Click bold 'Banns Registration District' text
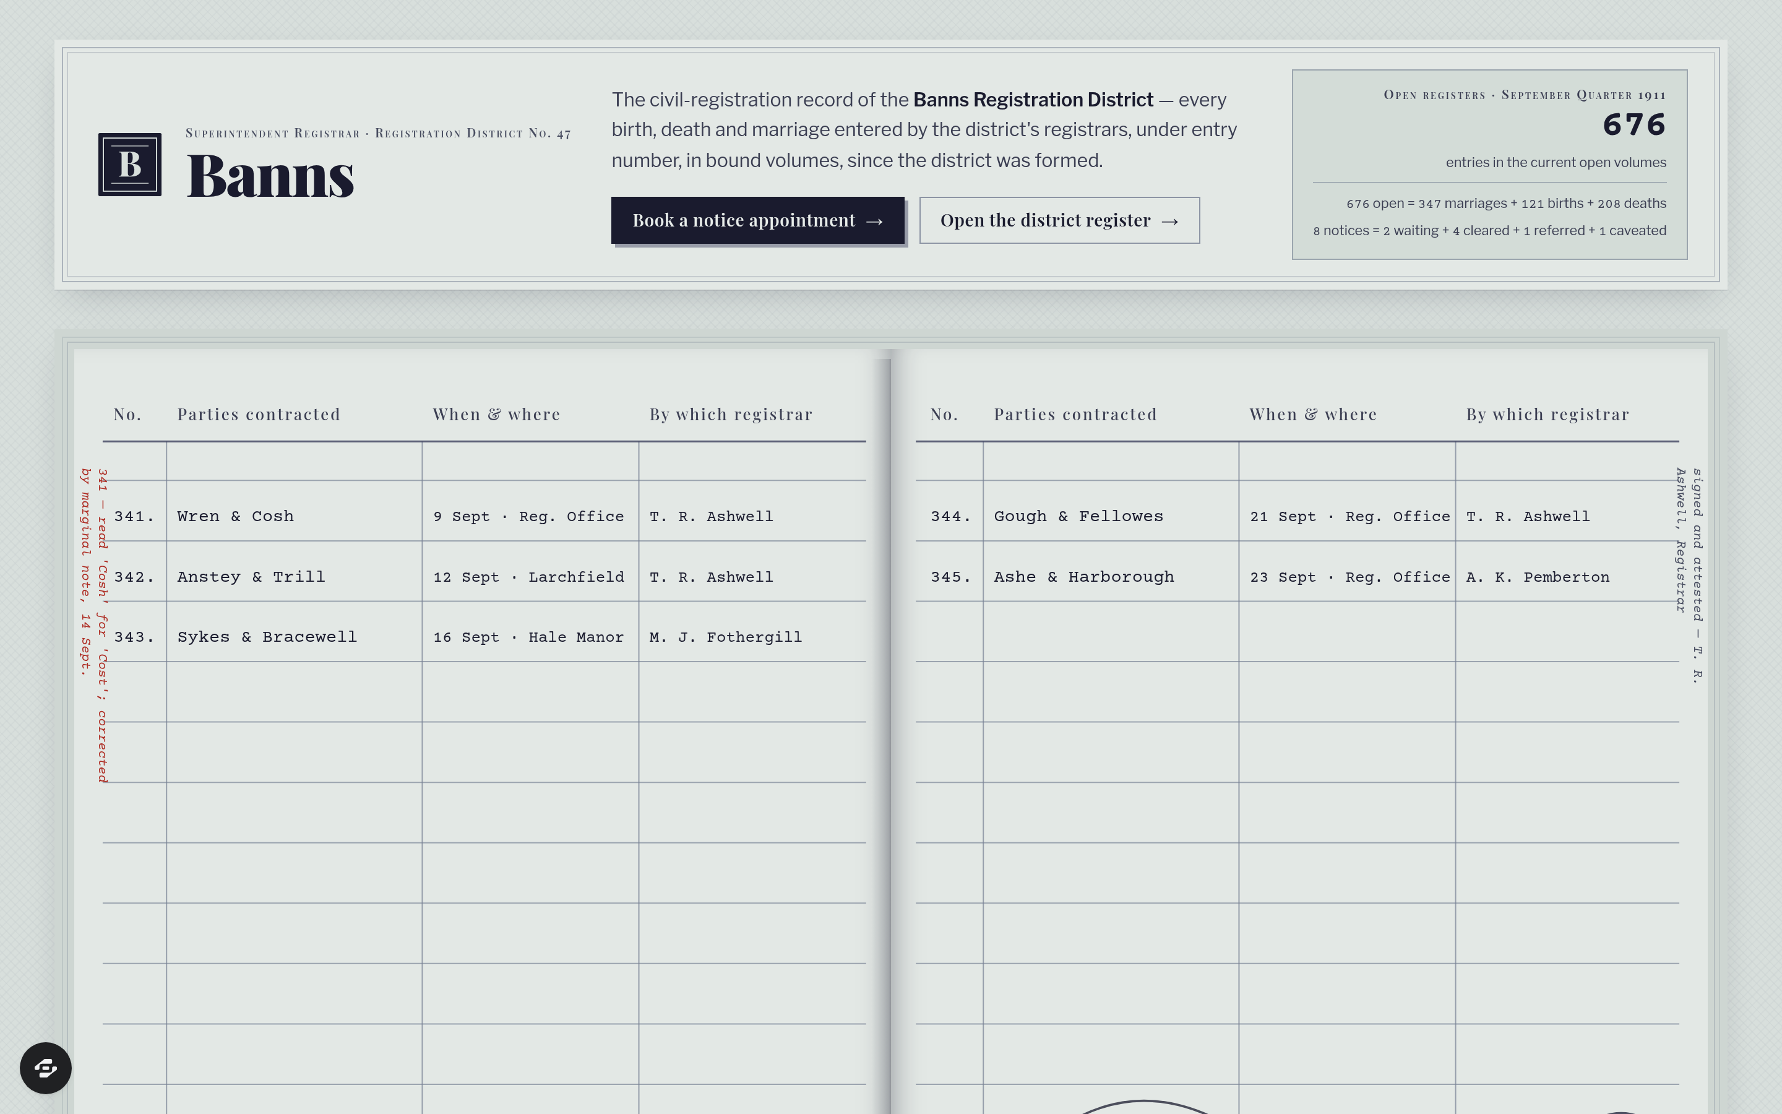Screen dimensions: 1782x1114 click(1033, 100)
